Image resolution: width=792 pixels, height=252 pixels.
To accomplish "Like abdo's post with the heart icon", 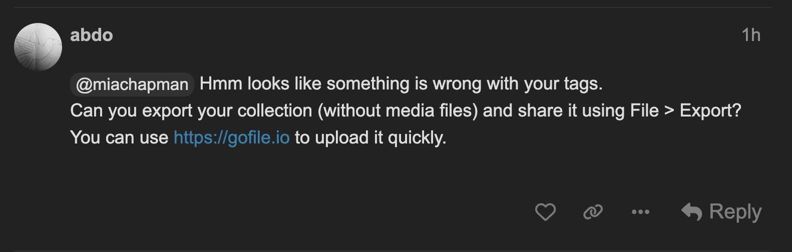I will pyautogui.click(x=545, y=212).
